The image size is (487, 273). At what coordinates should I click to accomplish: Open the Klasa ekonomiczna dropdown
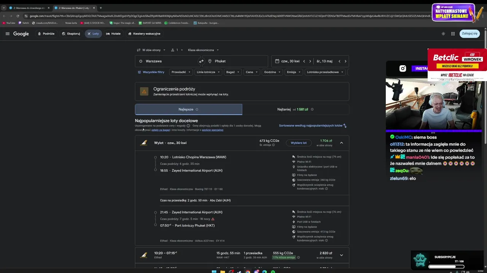(203, 50)
